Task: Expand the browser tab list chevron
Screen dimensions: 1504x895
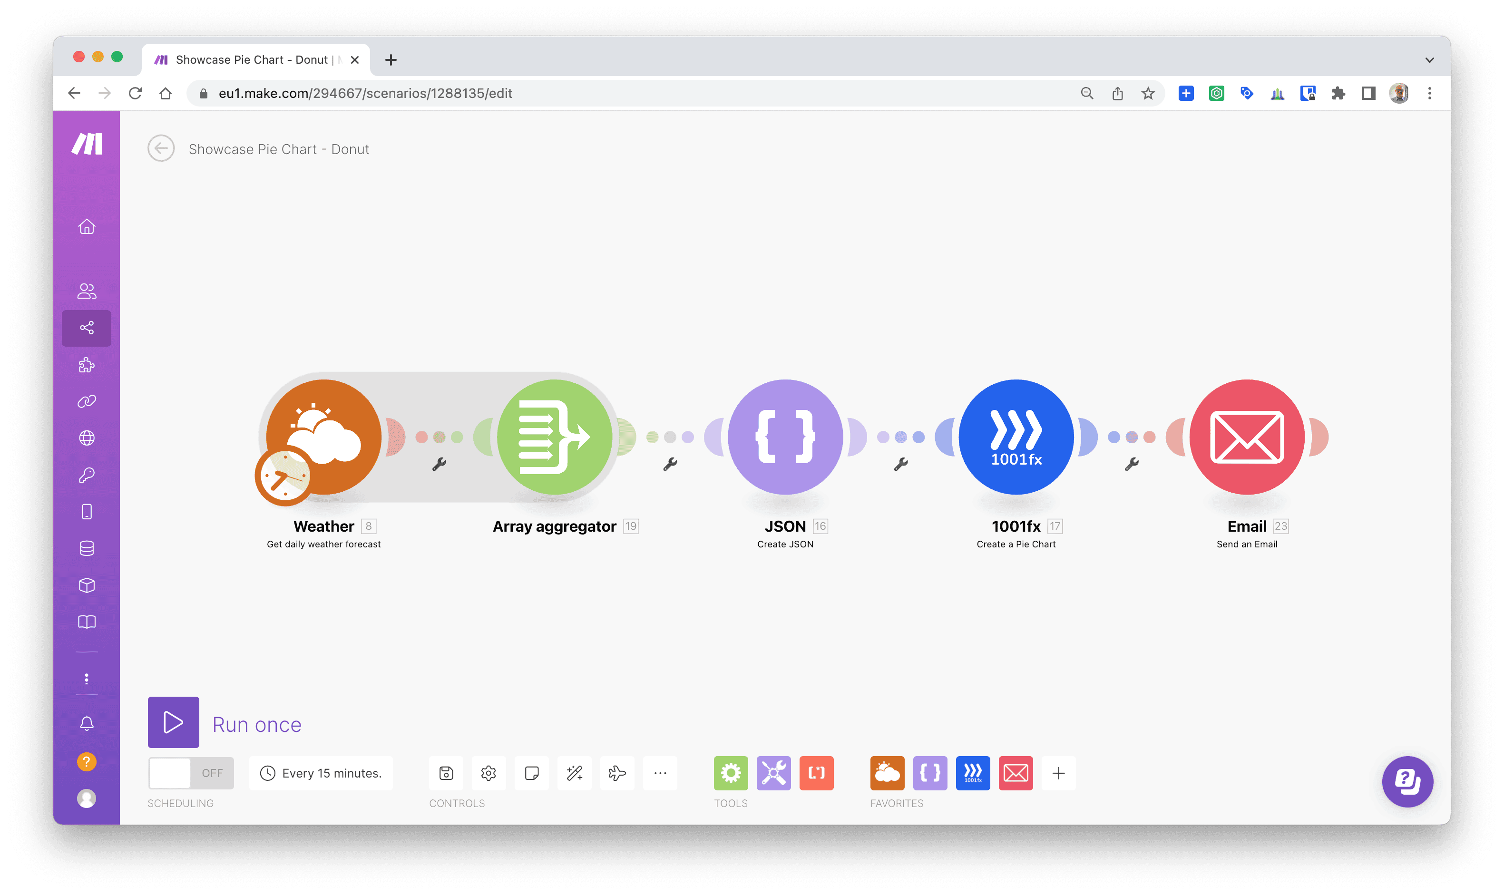Action: [1429, 60]
